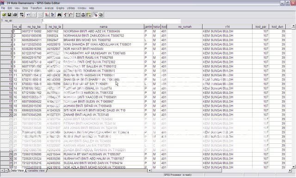Click vertical scrollbar up arrow

[294, 26]
